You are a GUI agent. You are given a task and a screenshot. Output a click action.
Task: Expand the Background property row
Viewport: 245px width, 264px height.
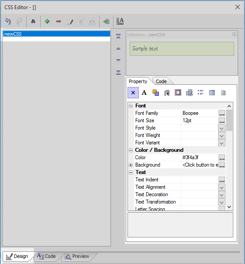(x=131, y=165)
